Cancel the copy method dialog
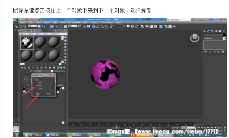The height and width of the screenshot is (138, 229). (x=49, y=94)
